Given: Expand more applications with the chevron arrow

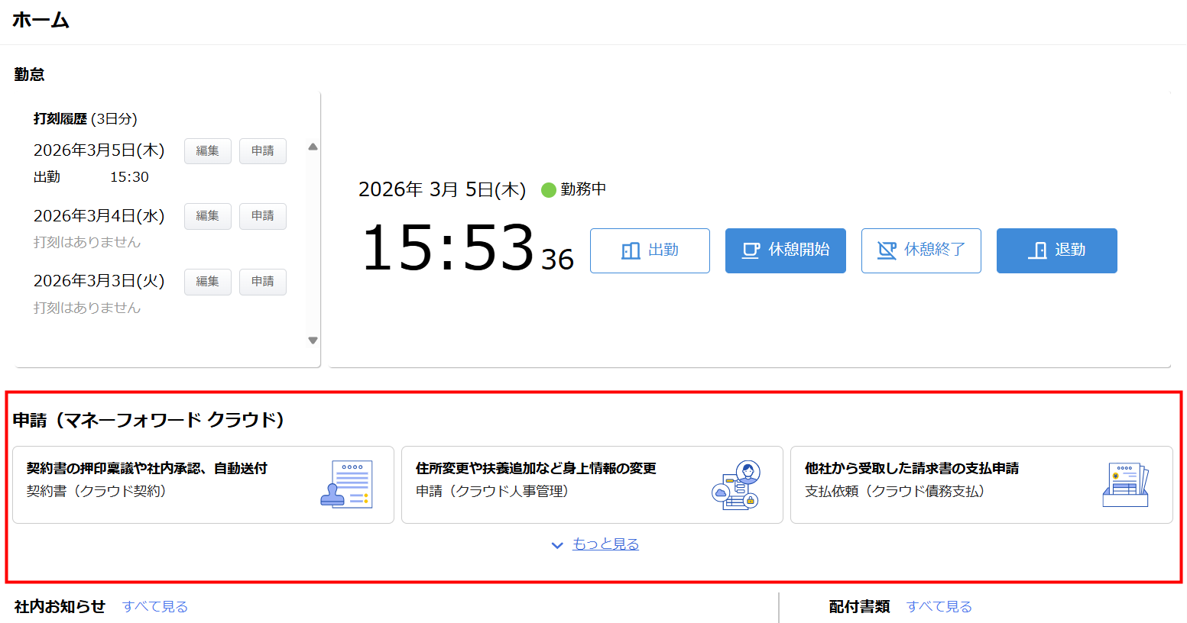Looking at the screenshot, I should click(x=557, y=545).
